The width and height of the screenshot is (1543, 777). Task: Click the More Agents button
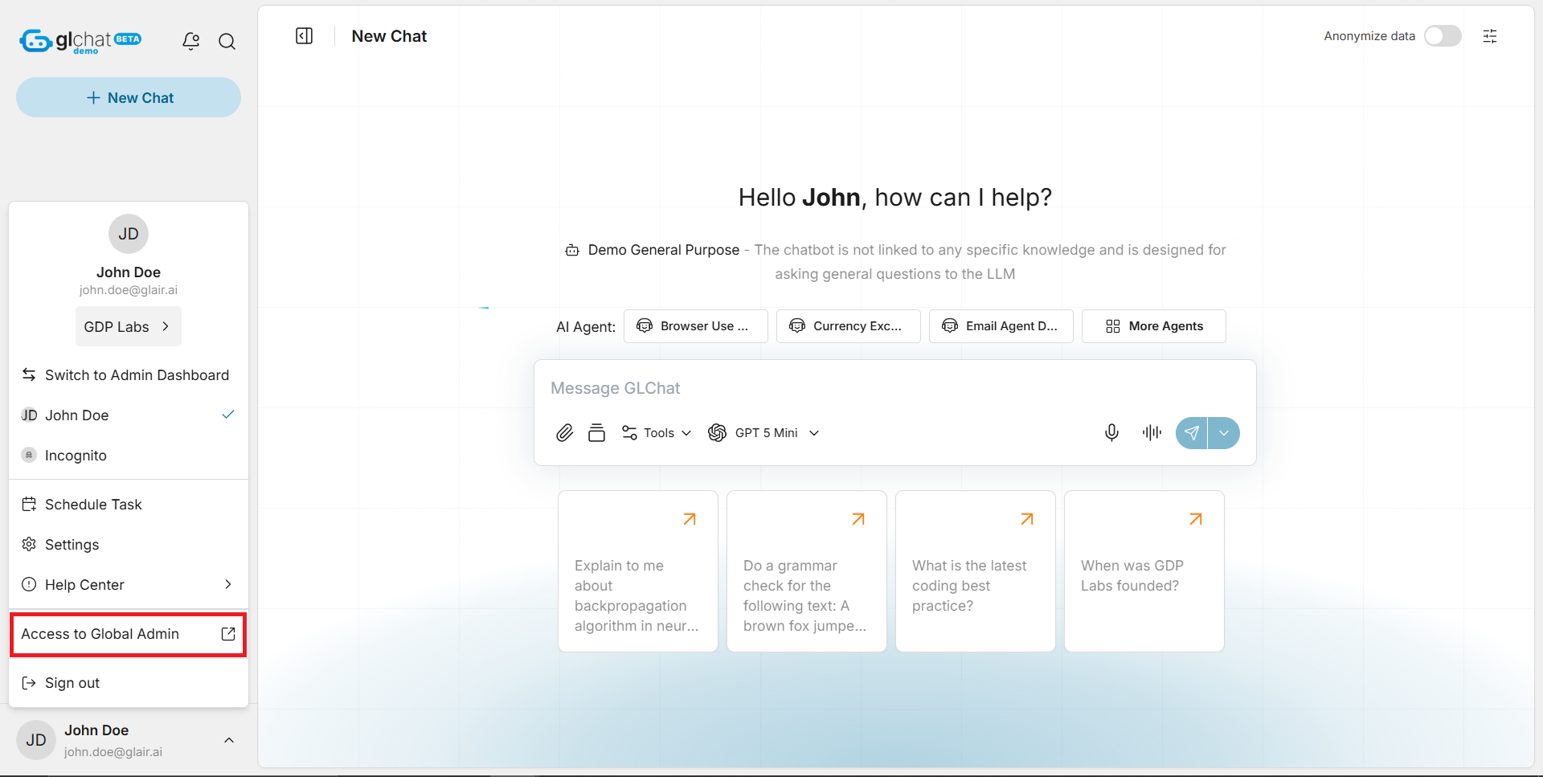1153,326
